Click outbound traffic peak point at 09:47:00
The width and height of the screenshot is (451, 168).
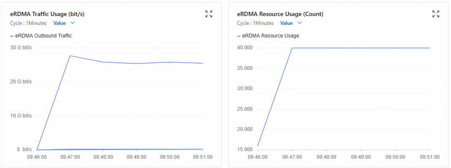click(70, 56)
